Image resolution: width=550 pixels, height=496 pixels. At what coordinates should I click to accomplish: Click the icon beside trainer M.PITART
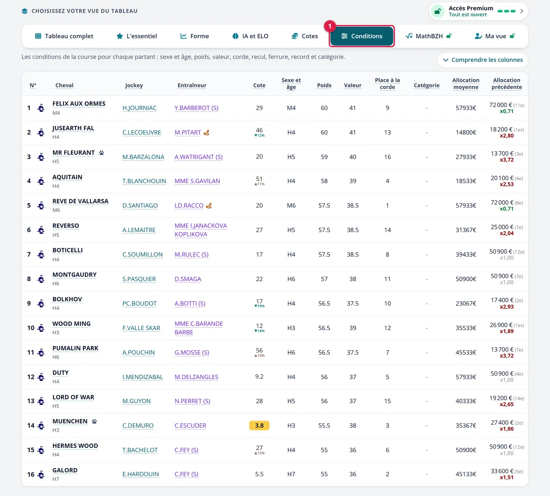pos(207,132)
